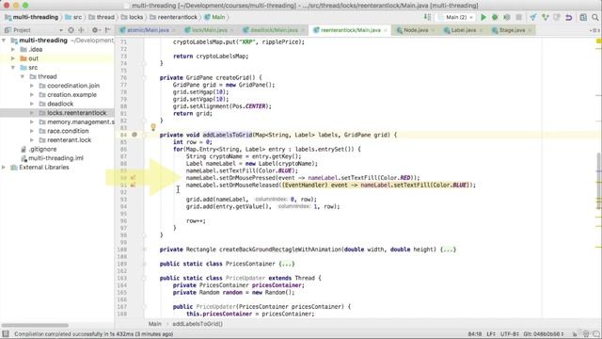This screenshot has width=602, height=339.
Task: Click the addLabelsToGrid method name on line 84
Action: 228,135
